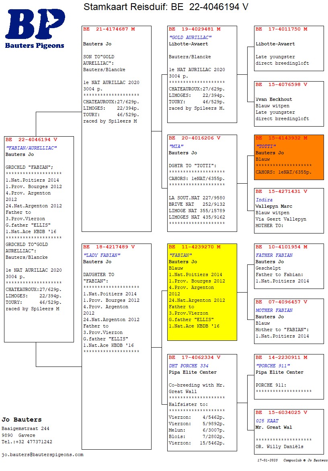Viewport: 328px width, 471px height.
Task: Click the "025 KAAT" pigeon name
Action: click(x=267, y=421)
